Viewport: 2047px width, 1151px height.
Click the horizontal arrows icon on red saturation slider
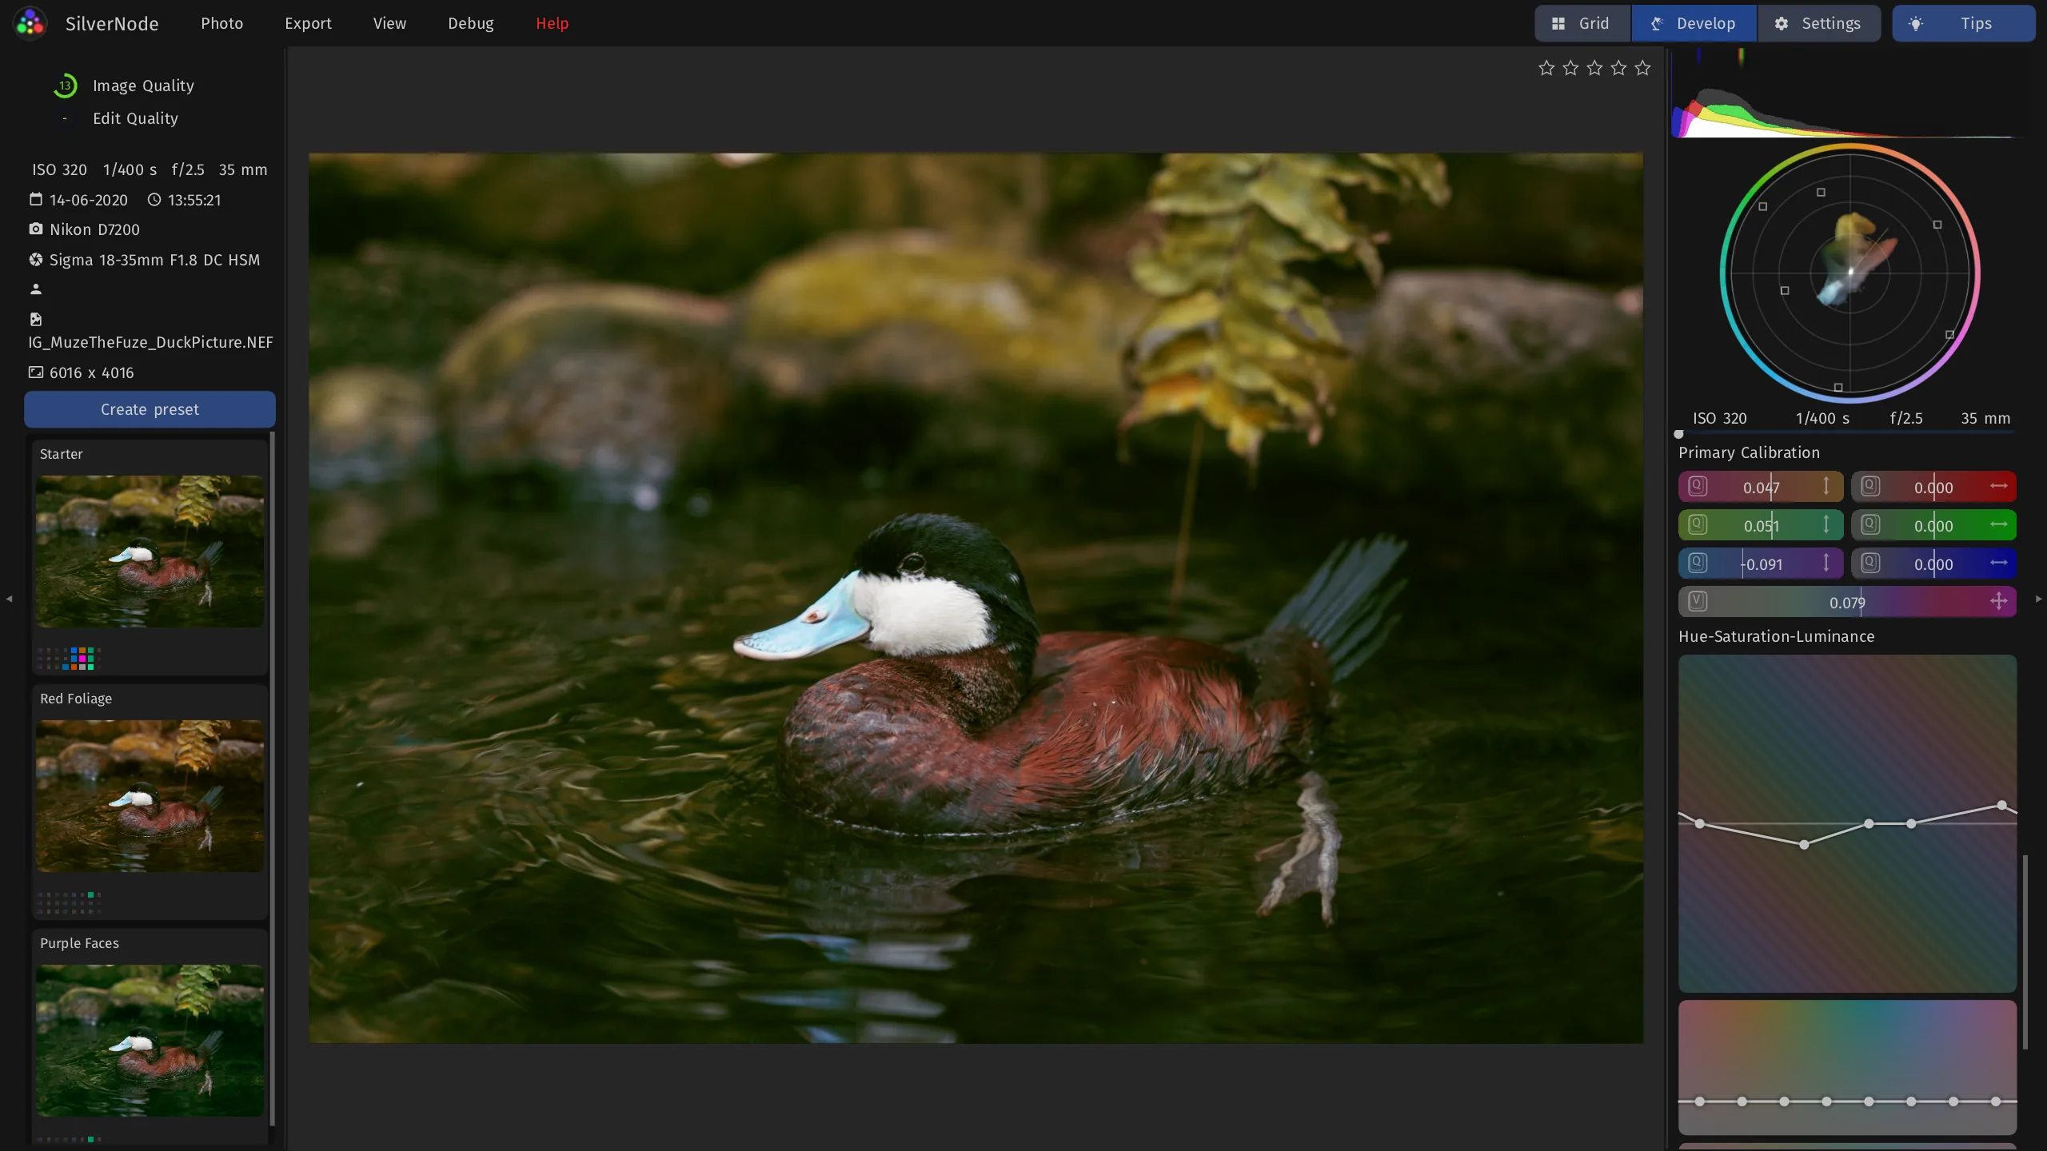[x=1999, y=486]
